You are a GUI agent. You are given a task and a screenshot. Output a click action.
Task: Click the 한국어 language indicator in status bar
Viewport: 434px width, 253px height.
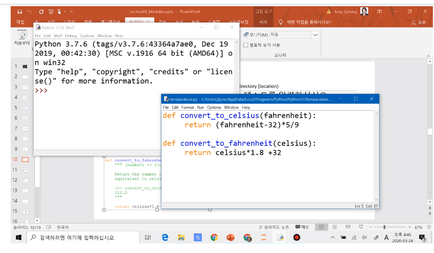(62, 227)
